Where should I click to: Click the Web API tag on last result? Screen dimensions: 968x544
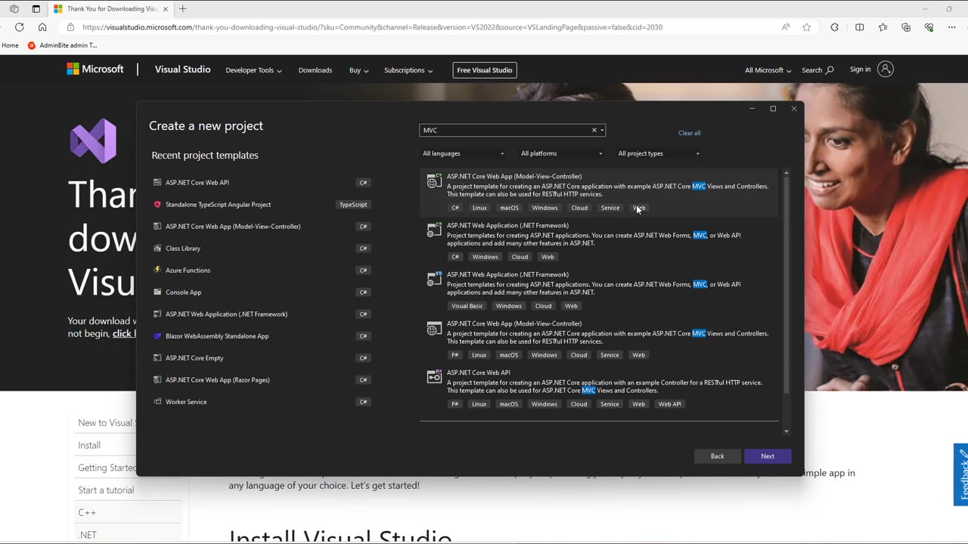coord(669,404)
